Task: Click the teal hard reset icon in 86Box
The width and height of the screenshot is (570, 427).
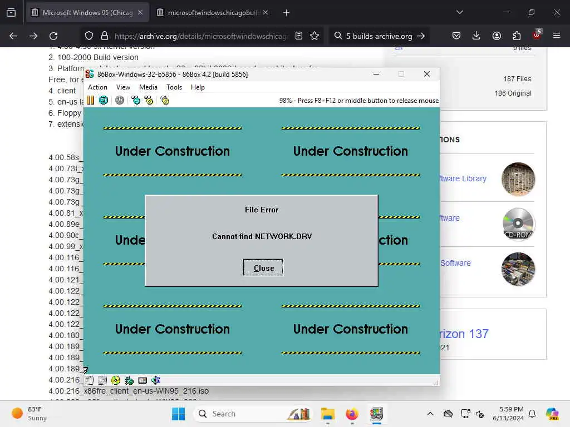Action: click(x=104, y=100)
